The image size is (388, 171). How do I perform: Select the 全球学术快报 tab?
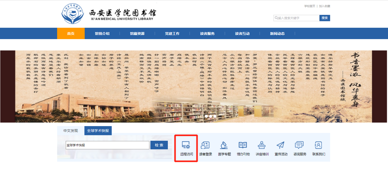pyautogui.click(x=98, y=131)
